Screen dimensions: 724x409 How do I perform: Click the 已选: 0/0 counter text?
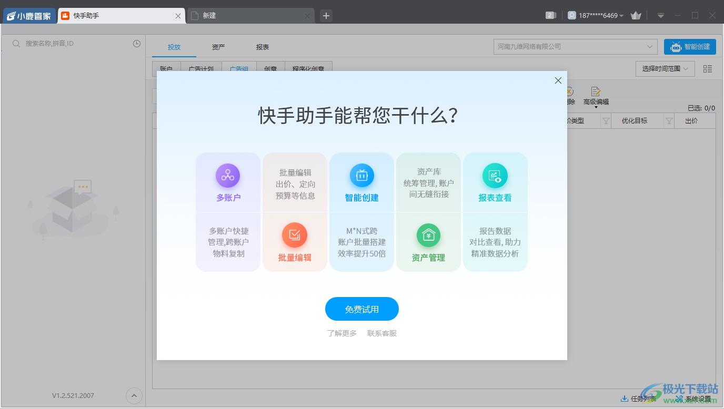701,108
